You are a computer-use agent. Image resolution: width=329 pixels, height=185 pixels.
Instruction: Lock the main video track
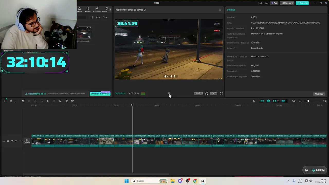pyautogui.click(x=8, y=141)
